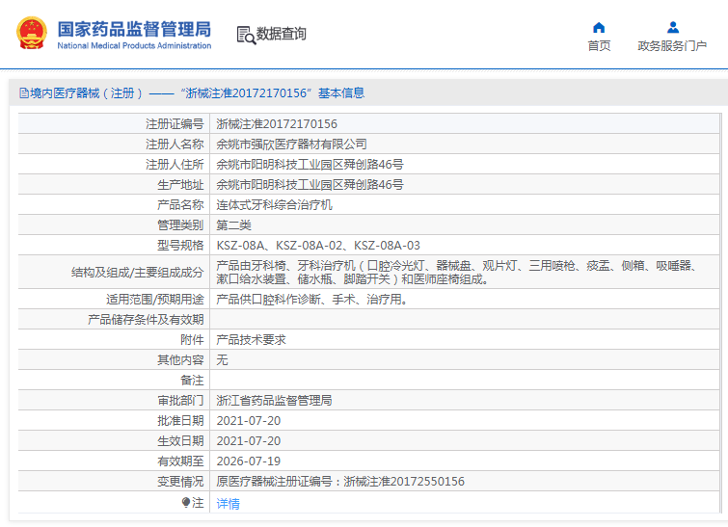Open the 详情 link

pyautogui.click(x=228, y=503)
